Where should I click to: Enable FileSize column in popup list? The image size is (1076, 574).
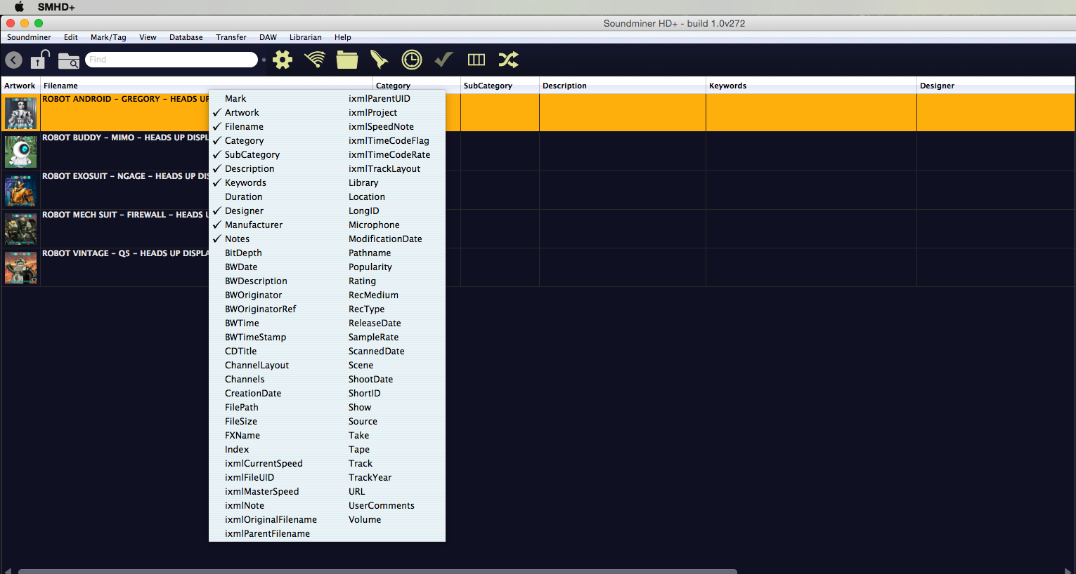click(241, 421)
